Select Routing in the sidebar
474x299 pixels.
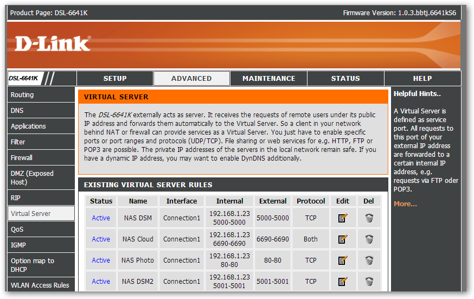tap(41, 94)
